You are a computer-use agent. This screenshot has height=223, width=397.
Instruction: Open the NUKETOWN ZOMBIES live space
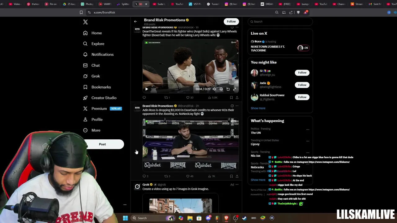click(280, 46)
